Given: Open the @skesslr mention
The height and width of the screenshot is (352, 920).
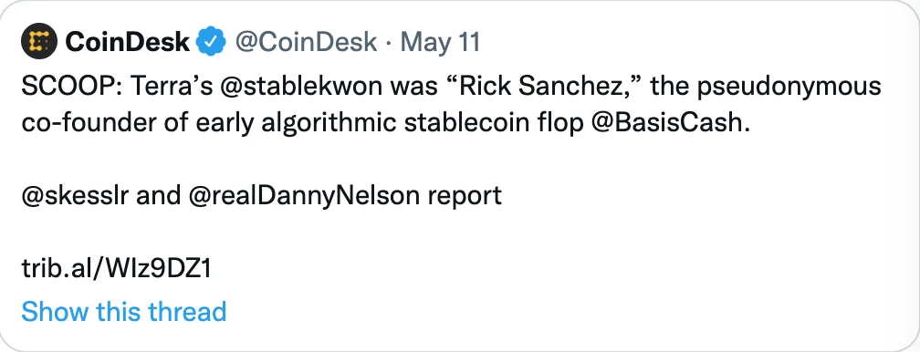Looking at the screenshot, I should point(75,196).
